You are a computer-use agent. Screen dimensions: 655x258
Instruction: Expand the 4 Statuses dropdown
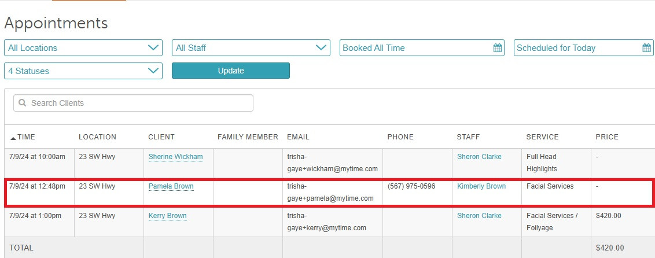coord(83,71)
